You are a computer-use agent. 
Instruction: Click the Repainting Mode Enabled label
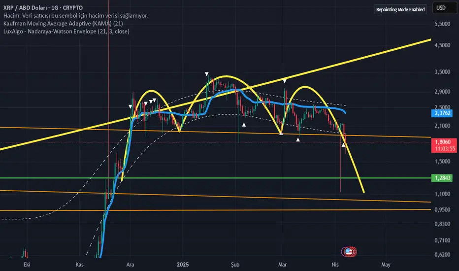tap(400, 9)
